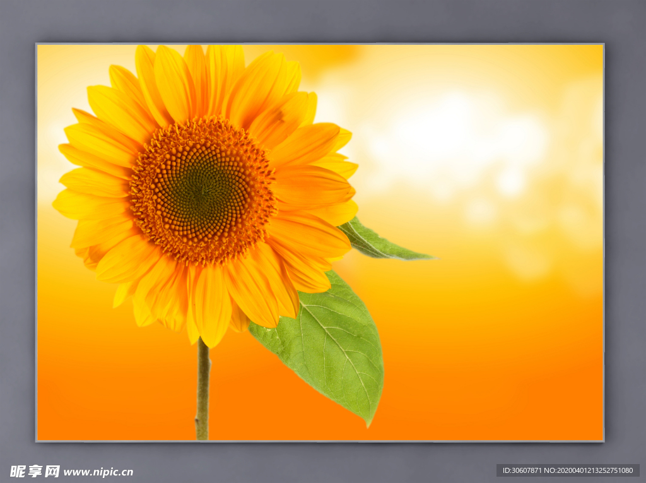The height and width of the screenshot is (483, 646).
Task: Click the solid orange area in the photo's bottom right
Action: (x=536, y=391)
